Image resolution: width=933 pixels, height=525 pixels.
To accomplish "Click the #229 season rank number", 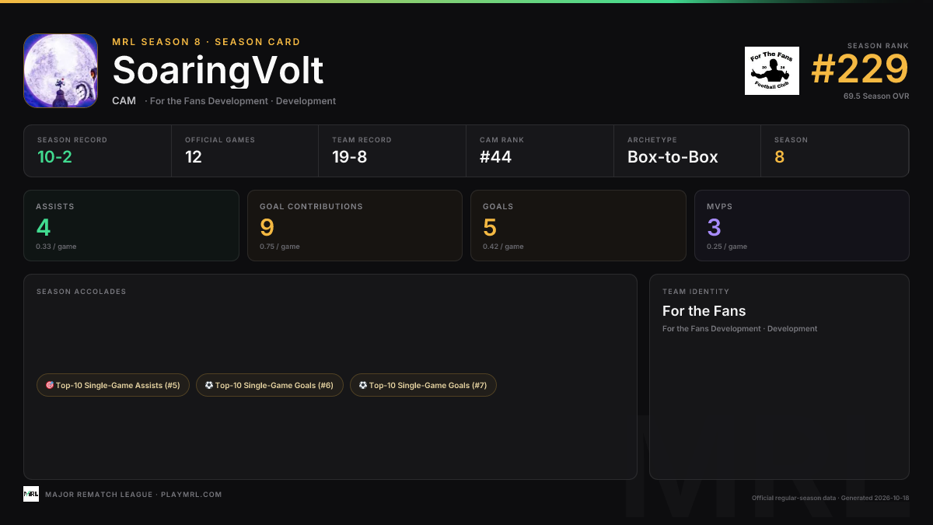I will pyautogui.click(x=860, y=70).
